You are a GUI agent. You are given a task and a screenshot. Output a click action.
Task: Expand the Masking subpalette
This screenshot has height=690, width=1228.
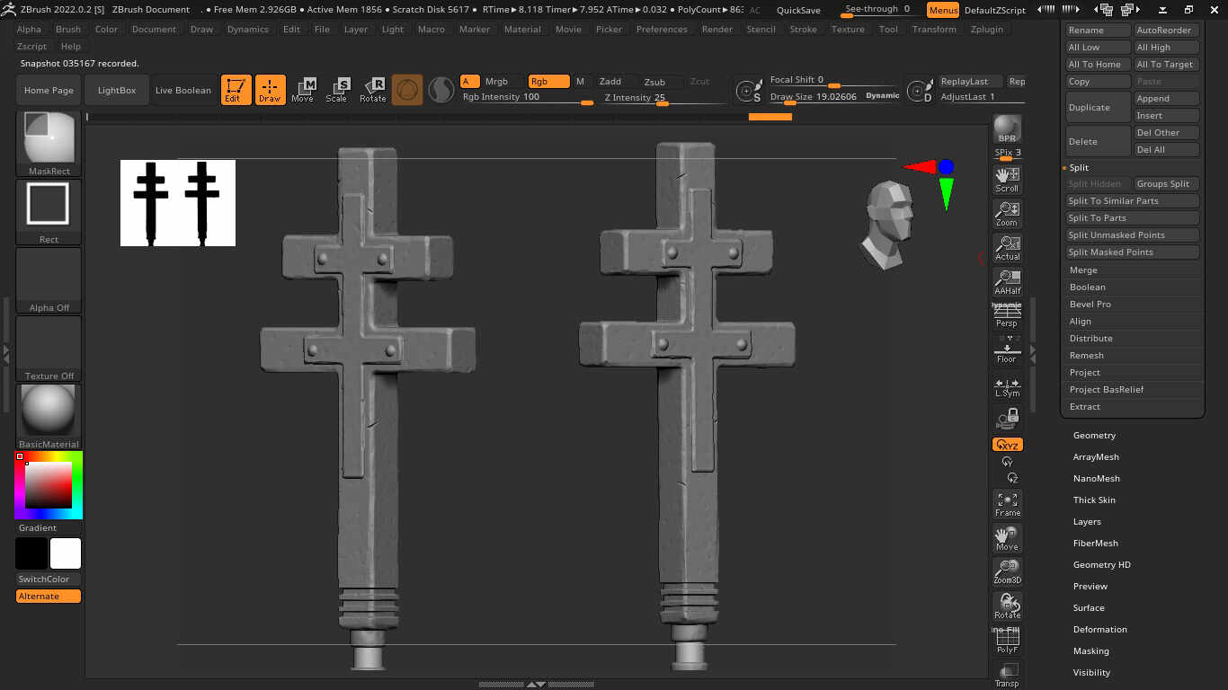tap(1090, 651)
